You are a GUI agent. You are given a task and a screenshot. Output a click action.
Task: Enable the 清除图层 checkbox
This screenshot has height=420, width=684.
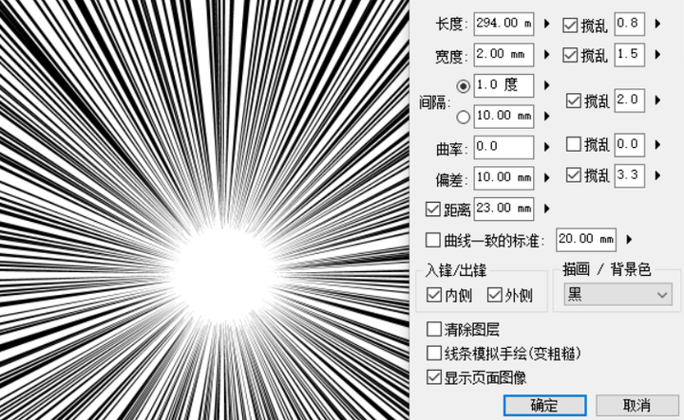point(433,329)
